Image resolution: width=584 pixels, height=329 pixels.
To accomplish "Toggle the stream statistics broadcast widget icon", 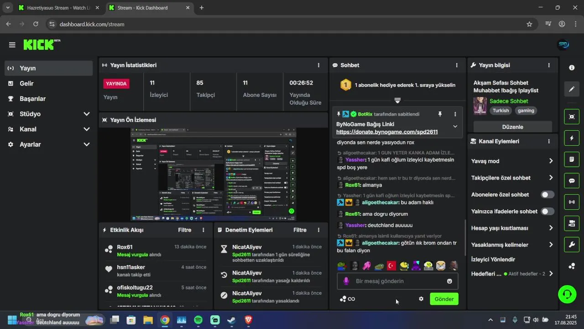I will [572, 202].
